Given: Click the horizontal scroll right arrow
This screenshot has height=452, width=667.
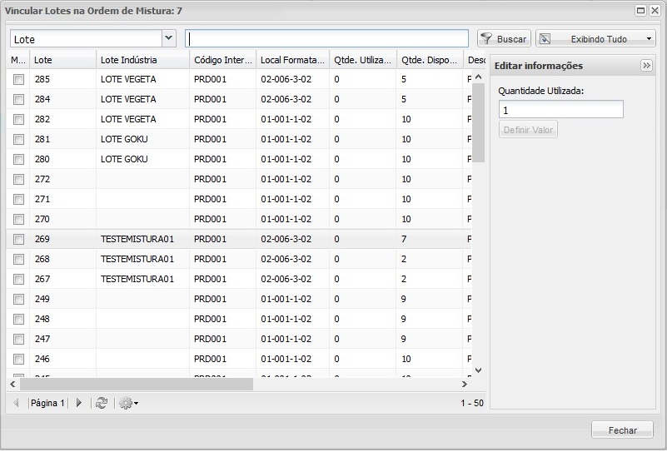Looking at the screenshot, I should [465, 384].
